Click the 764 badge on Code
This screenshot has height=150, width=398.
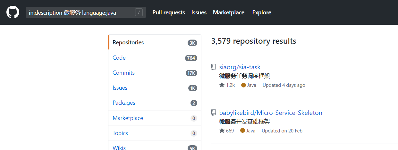(191, 58)
